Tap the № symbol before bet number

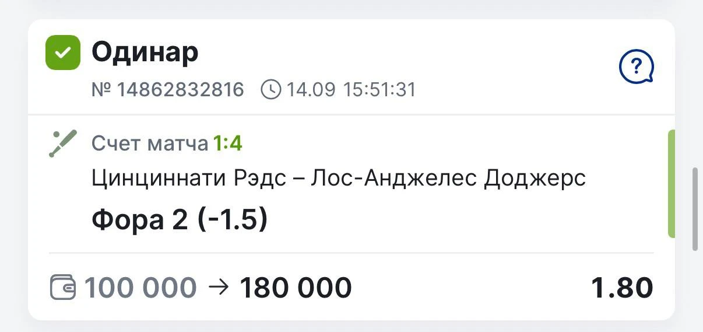pos(101,90)
